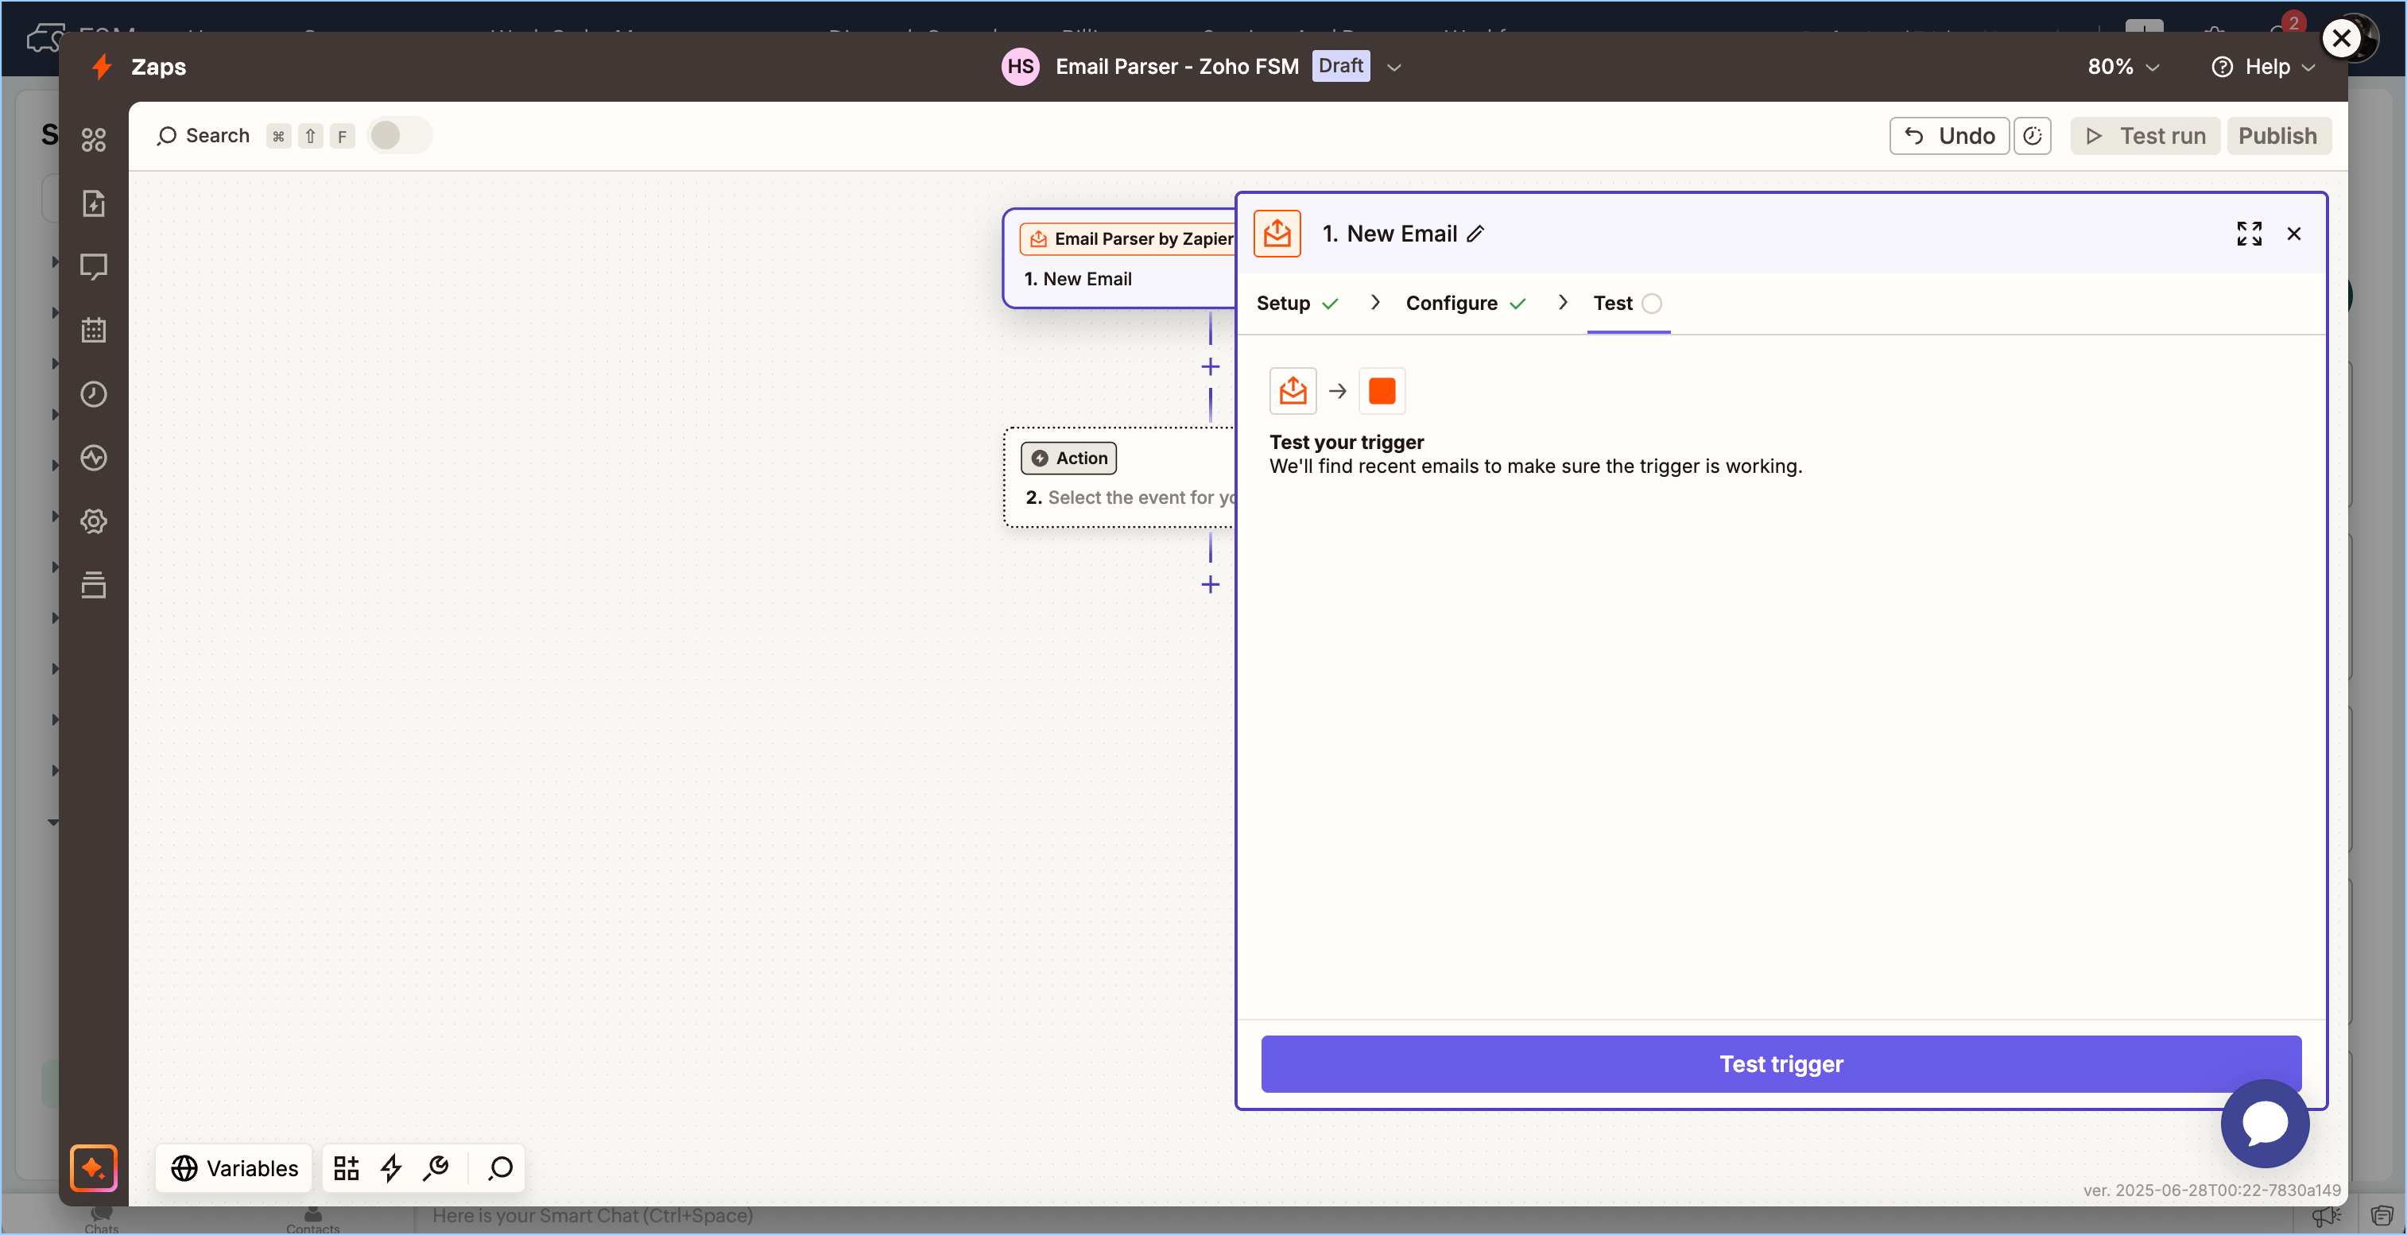
Task: Click the pencil rename icon beside New Email
Action: point(1475,234)
